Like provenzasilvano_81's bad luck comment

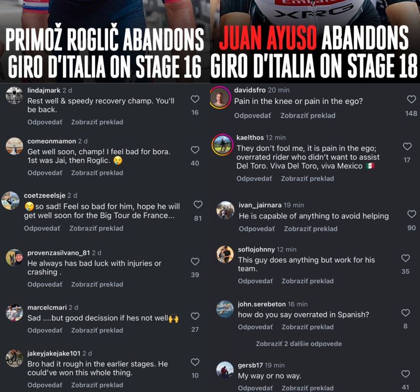[195, 261]
